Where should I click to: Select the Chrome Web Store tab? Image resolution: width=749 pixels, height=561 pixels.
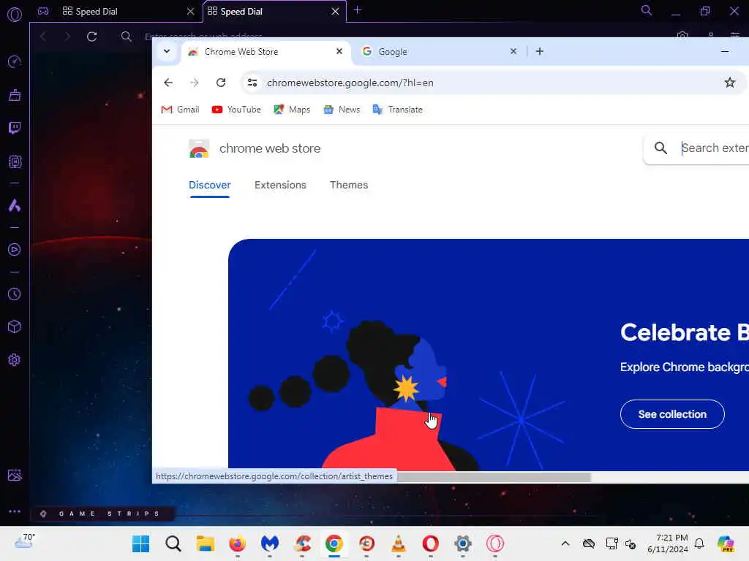pos(266,52)
